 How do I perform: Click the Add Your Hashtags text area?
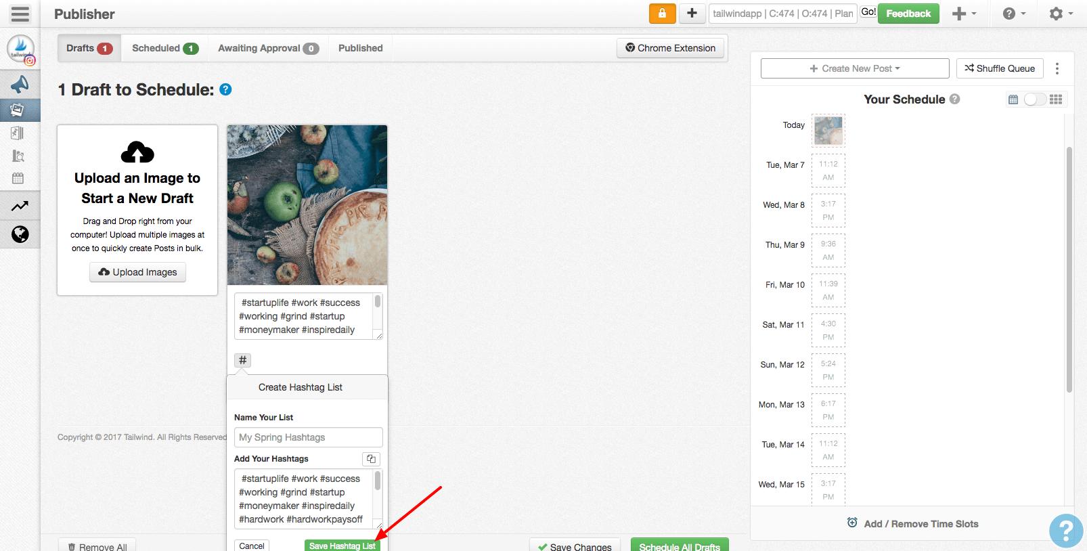pos(309,499)
